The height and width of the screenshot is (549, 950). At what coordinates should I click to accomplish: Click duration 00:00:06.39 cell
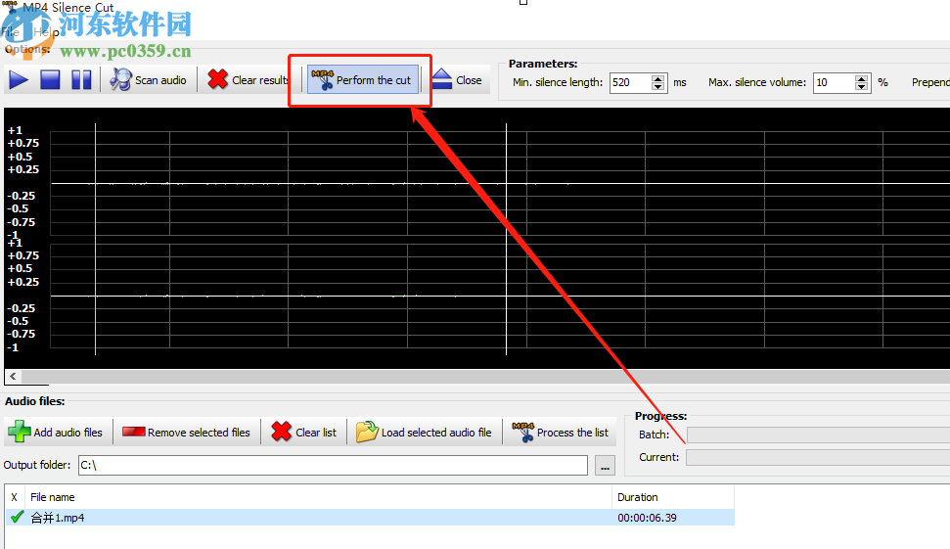tap(647, 518)
